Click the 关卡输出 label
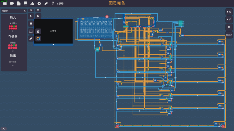 pyautogui.click(x=13, y=62)
